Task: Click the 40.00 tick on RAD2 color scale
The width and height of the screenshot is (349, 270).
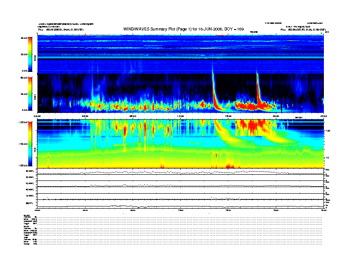Action: (x=24, y=38)
